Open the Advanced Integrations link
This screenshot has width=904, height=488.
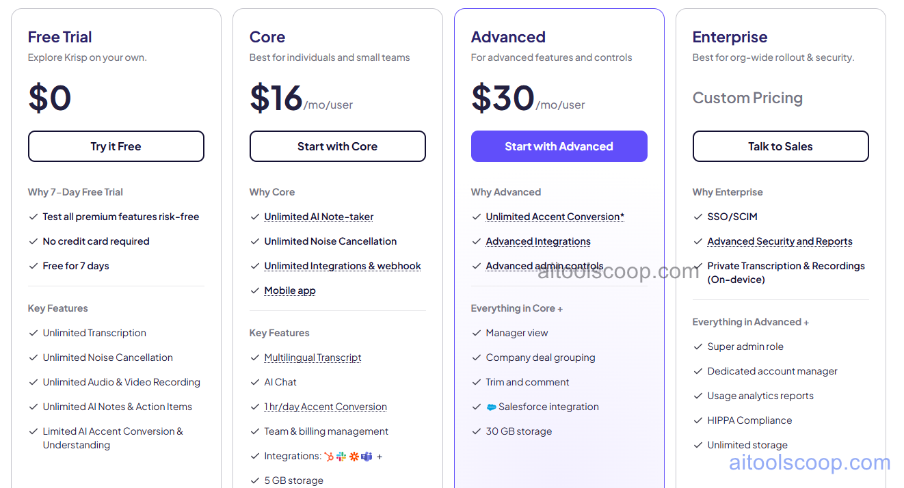[x=538, y=241]
